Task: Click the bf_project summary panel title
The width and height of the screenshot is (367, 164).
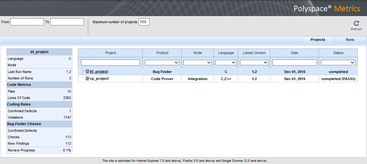Action: click(39, 52)
